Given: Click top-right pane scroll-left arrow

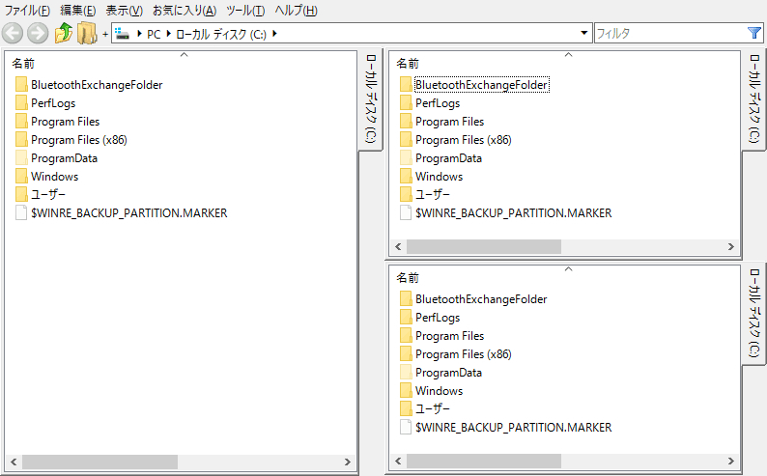Looking at the screenshot, I should (398, 247).
